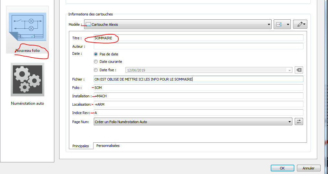Select the Date courante radio button
This screenshot has height=174, width=328.
coord(96,62)
